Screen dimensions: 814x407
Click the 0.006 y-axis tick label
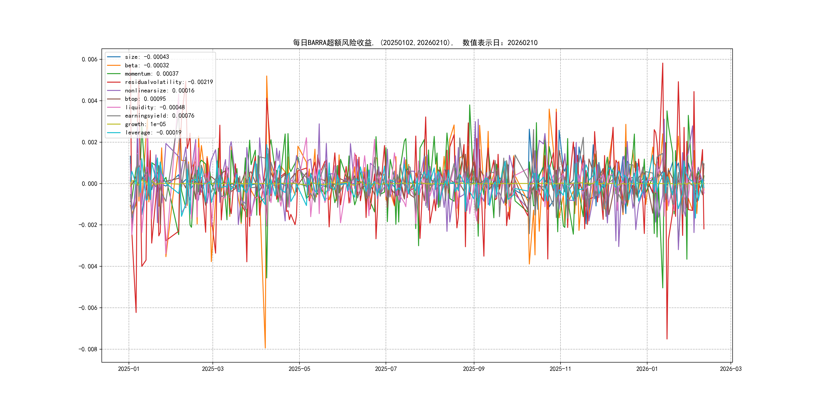click(89, 59)
